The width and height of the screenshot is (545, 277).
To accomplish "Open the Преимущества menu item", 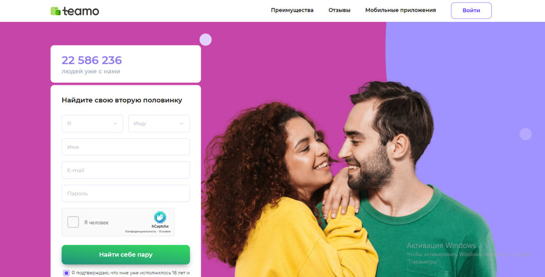I will 292,10.
